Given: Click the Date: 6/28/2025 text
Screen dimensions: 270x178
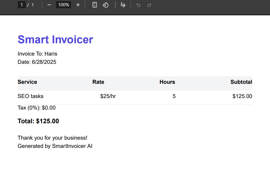Looking at the screenshot, I should pyautogui.click(x=37, y=62).
